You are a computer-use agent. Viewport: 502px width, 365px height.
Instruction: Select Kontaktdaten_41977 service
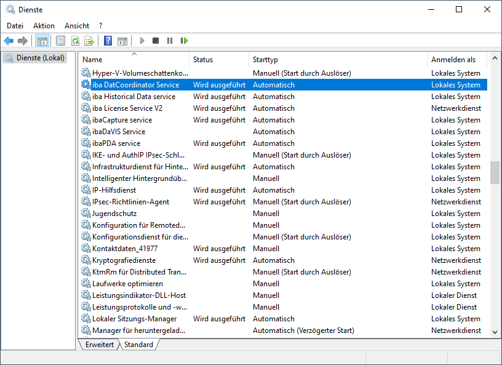(284, 248)
